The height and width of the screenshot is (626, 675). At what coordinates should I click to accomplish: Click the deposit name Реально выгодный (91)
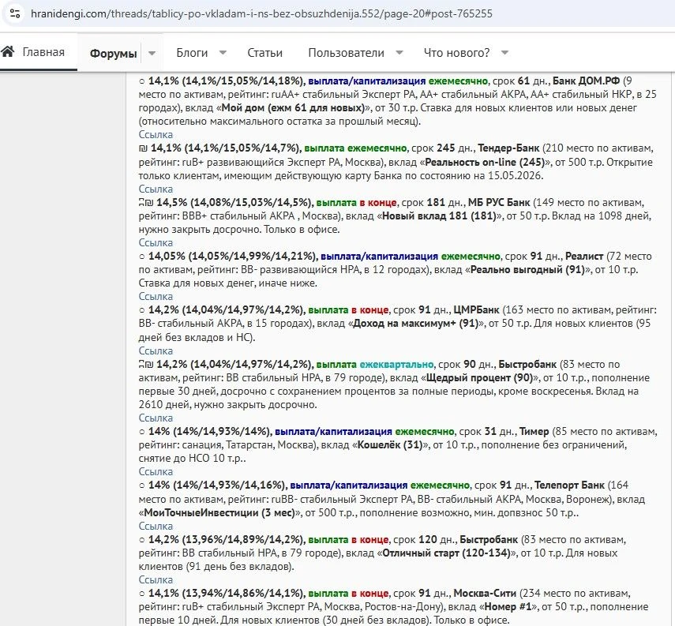point(527,269)
